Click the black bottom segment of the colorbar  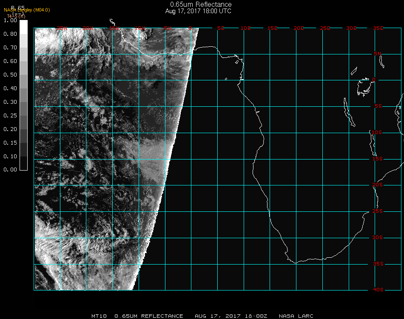point(23,163)
